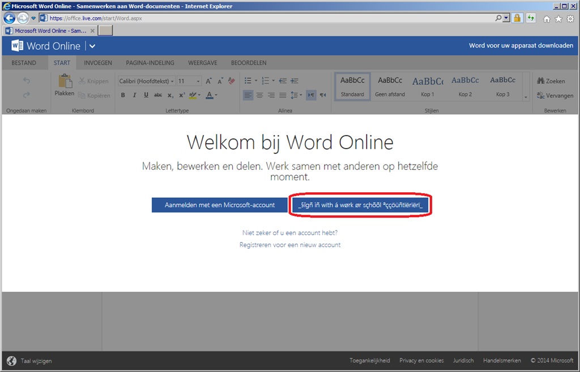Click Word voor uw apparaat downloaden

point(521,45)
